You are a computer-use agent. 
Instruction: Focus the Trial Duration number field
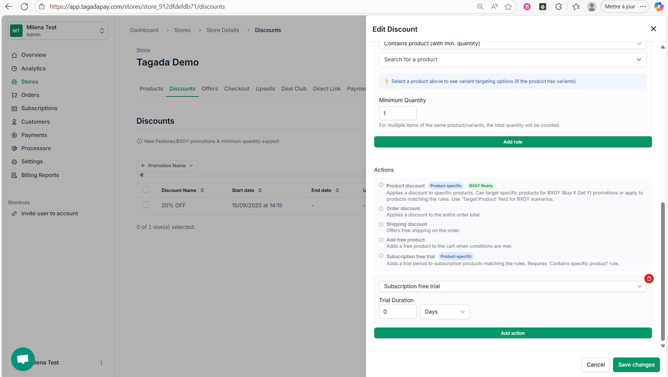pyautogui.click(x=398, y=312)
